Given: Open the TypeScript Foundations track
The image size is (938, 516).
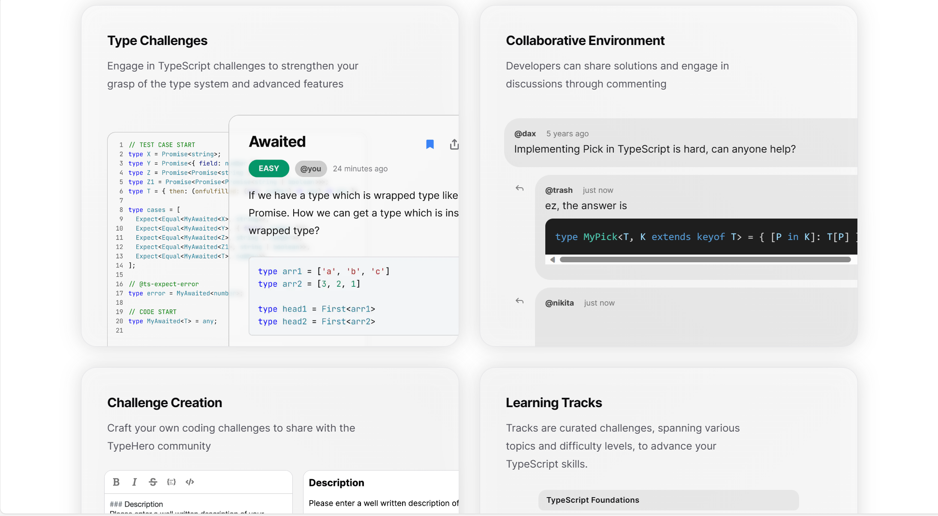Looking at the screenshot, I should coord(668,500).
